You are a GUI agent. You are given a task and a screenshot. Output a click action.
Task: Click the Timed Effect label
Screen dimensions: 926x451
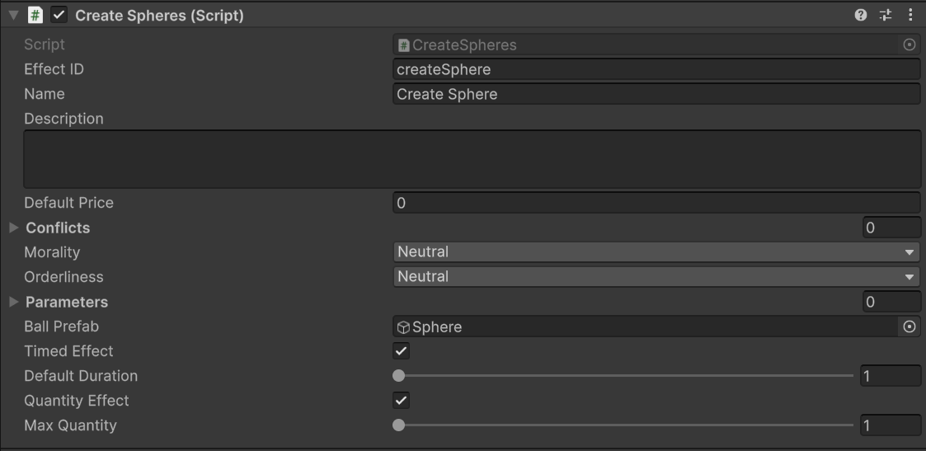point(68,351)
